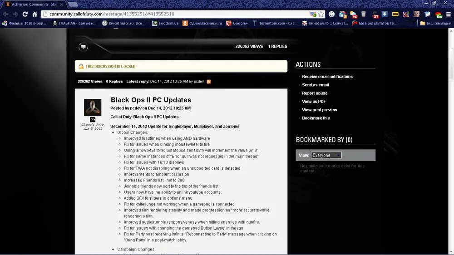Go forward with the forward arrow
The image size is (454, 255).
[x=15, y=14]
